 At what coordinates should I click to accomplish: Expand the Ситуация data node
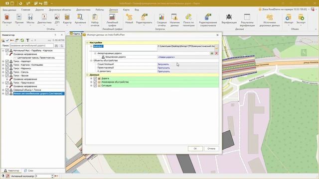tap(91, 86)
